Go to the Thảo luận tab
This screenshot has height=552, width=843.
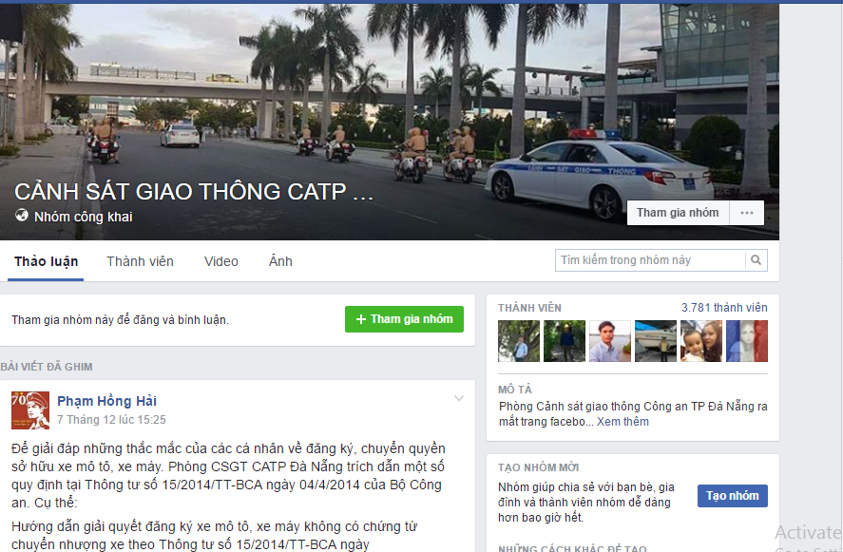point(47,262)
